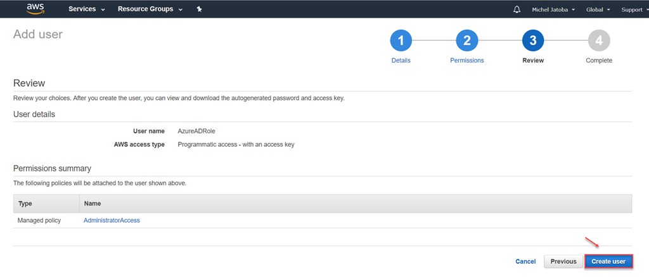
Task: Open the Michel Jatoba account menu
Action: pos(553,9)
